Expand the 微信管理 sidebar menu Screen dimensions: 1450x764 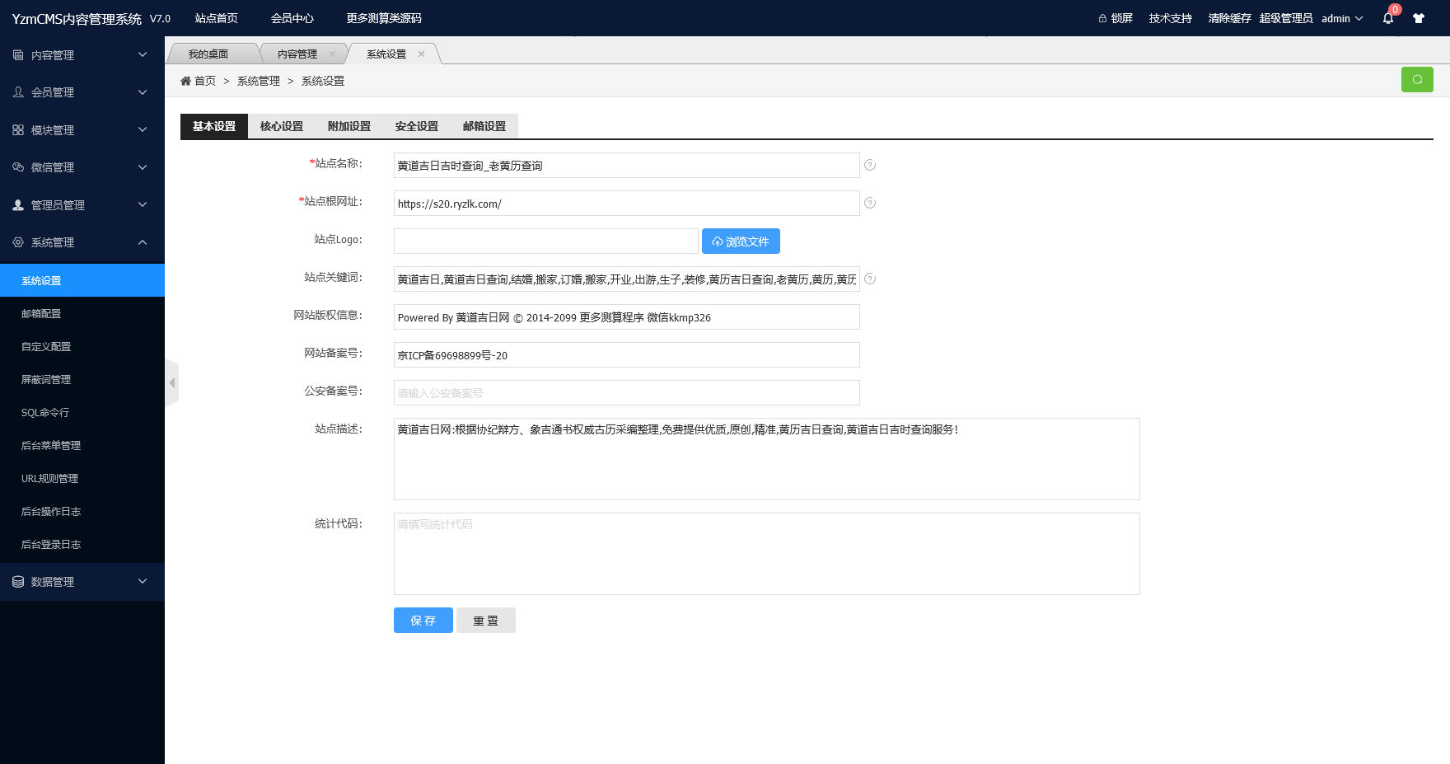[x=82, y=167]
